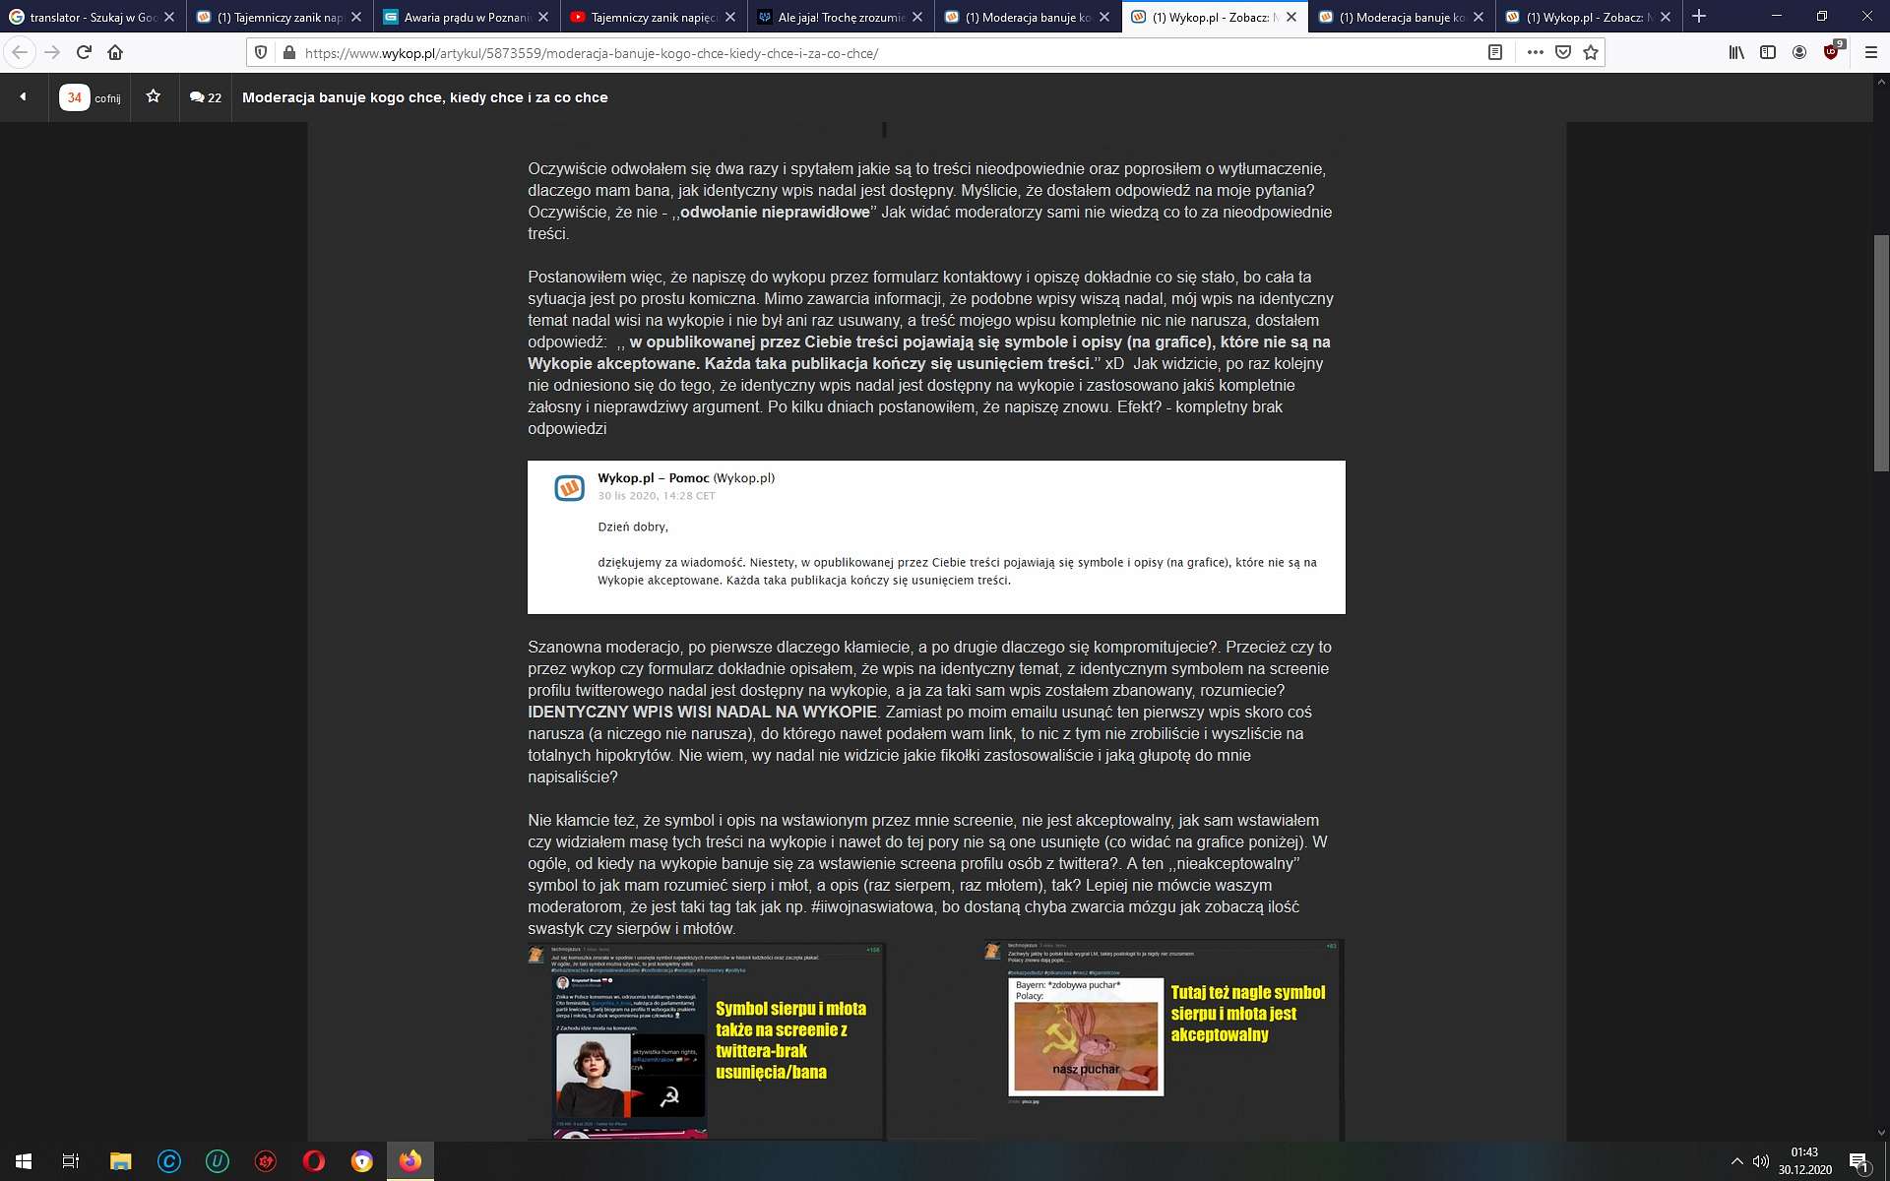The width and height of the screenshot is (1890, 1181).
Task: Open the 22 comments link
Action: 206,97
